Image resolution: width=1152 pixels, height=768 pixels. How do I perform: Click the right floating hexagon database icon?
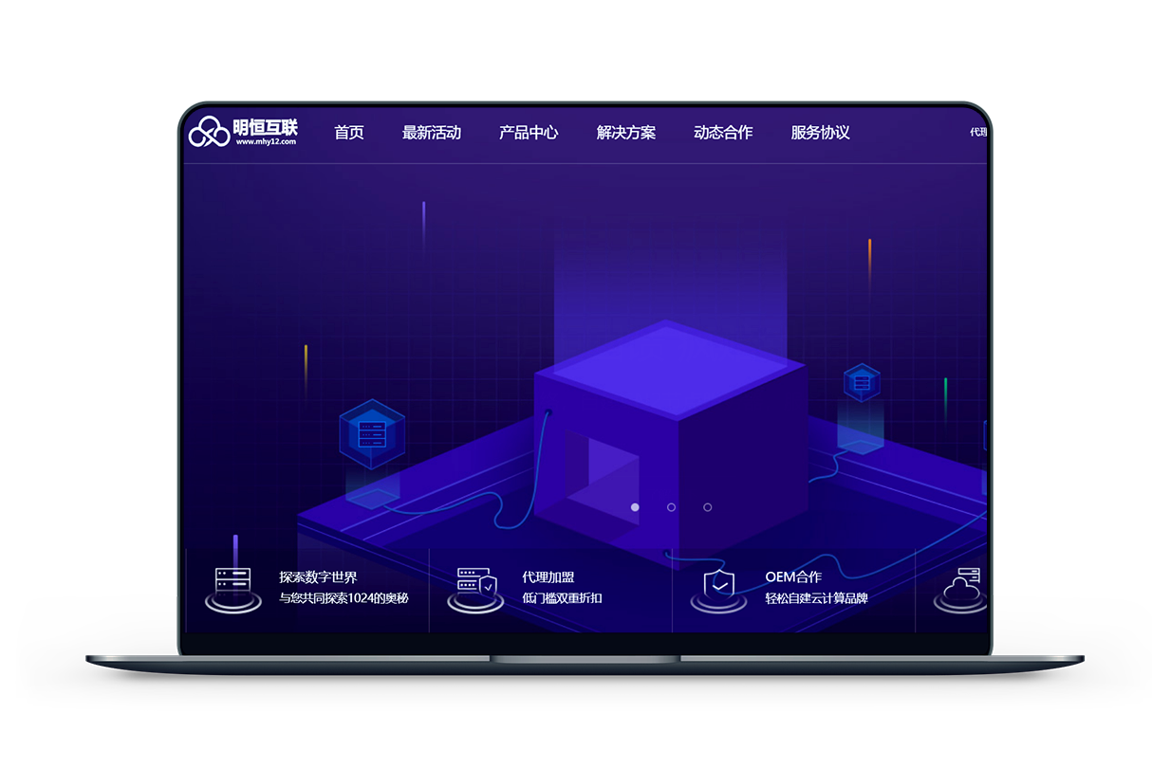coord(862,382)
